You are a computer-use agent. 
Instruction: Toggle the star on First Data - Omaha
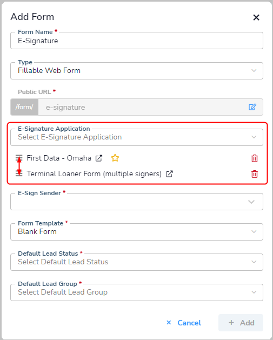(115, 158)
